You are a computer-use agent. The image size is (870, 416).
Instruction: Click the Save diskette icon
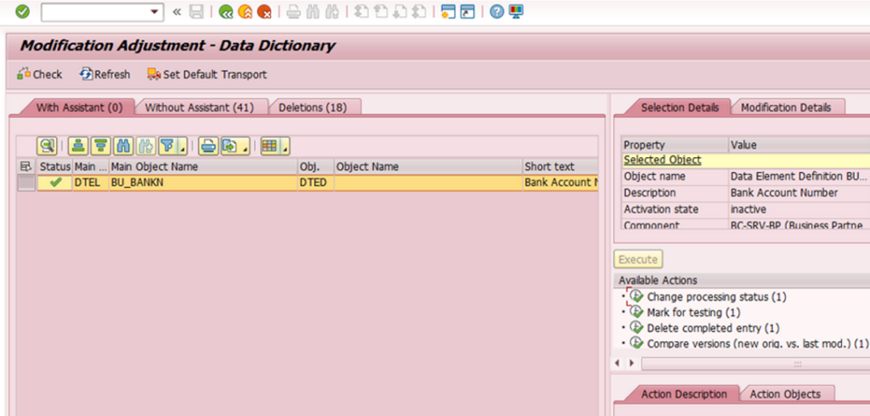click(196, 12)
